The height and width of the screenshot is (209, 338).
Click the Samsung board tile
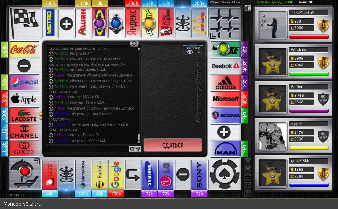pos(149,175)
